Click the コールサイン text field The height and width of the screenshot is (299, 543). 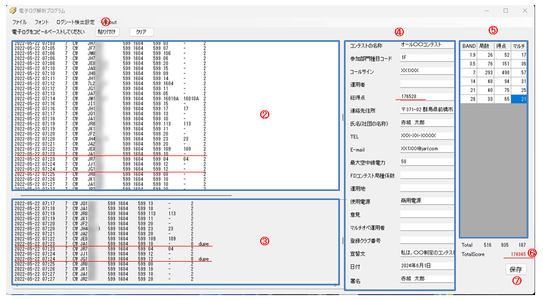pos(426,71)
